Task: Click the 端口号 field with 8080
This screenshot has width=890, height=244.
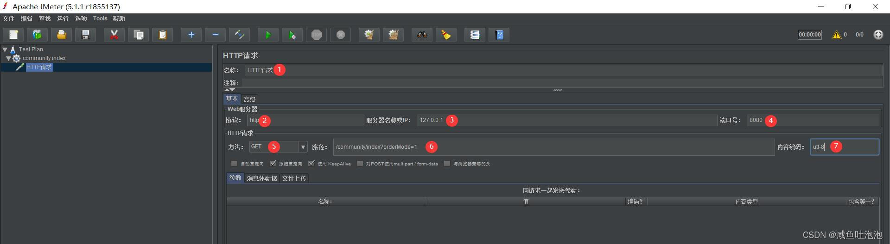Action: point(813,120)
